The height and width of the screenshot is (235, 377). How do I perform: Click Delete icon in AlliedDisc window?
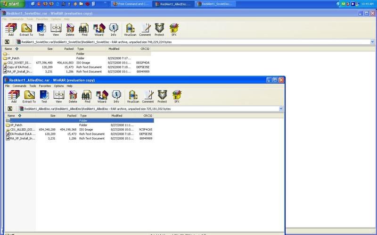click(x=73, y=97)
